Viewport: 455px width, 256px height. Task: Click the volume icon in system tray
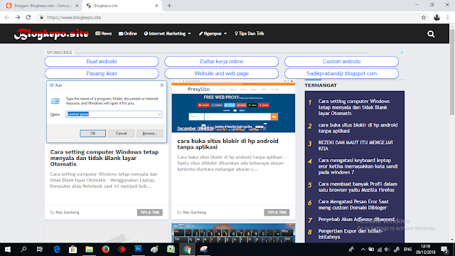tap(387, 250)
